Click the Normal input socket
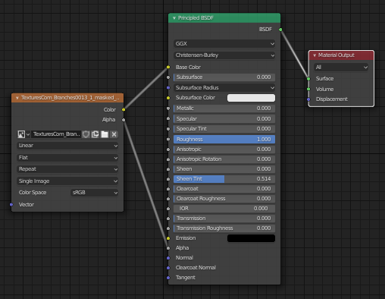 [x=168, y=258]
